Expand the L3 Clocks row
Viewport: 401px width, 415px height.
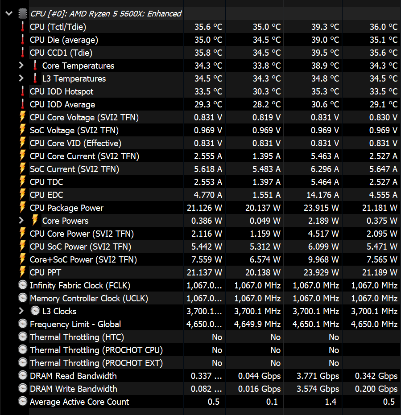click(21, 311)
